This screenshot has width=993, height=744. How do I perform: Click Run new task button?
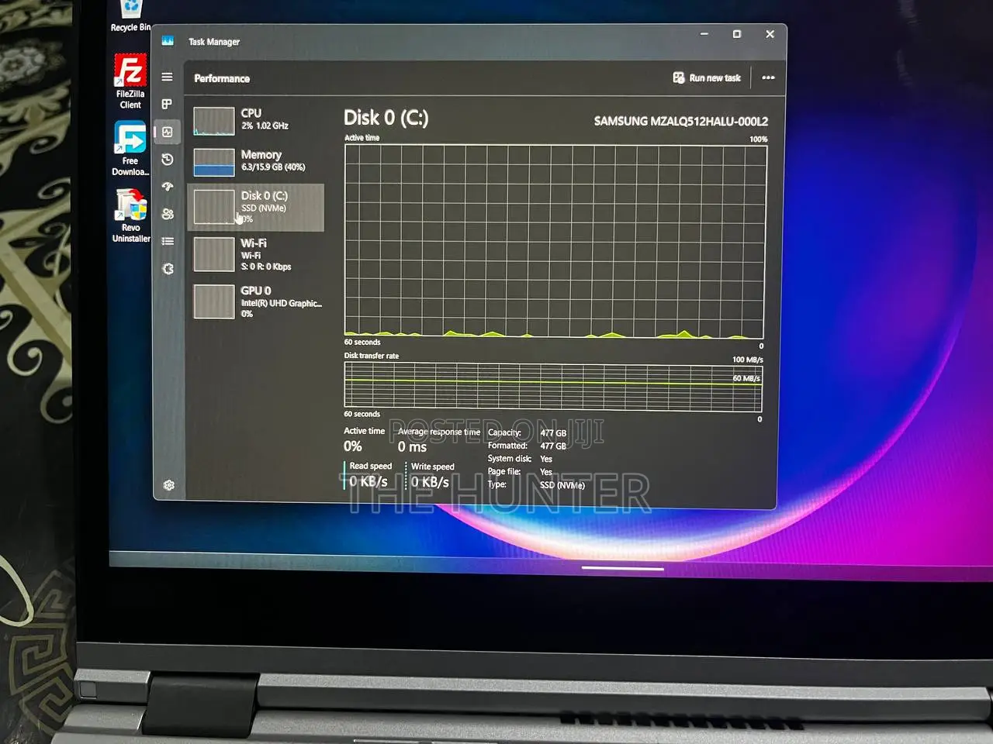(x=707, y=77)
